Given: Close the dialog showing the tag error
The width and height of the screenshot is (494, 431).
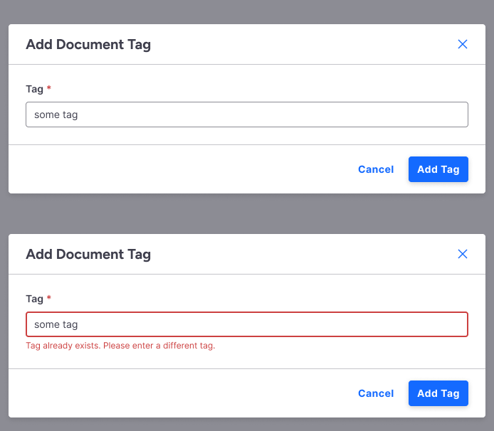Looking at the screenshot, I should point(462,254).
